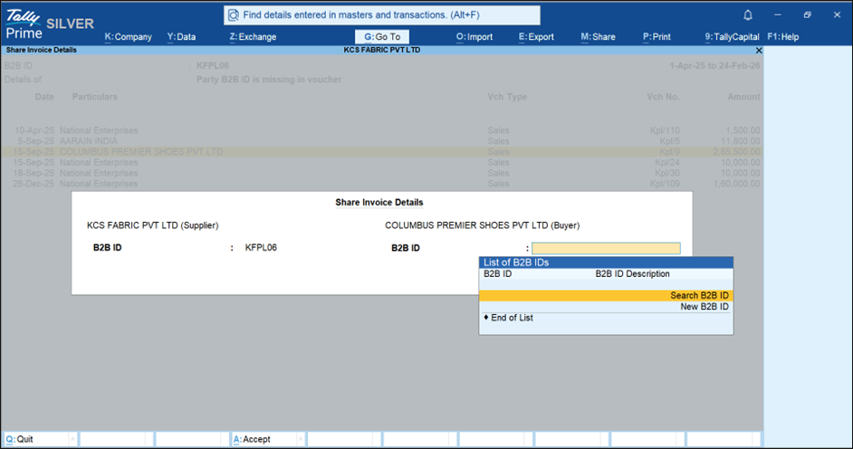Select the AARAIN INDIA voucher row
The height and width of the screenshot is (449, 853).
click(382, 141)
